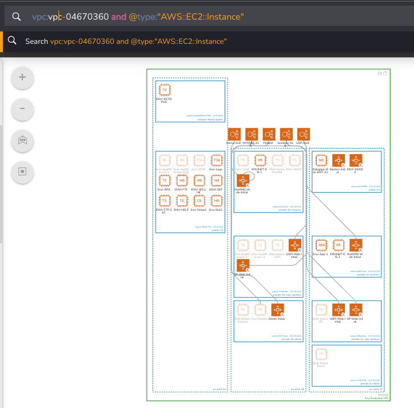
Task: Click the lock icon at VPC top-right corner
Action: click(x=385, y=73)
